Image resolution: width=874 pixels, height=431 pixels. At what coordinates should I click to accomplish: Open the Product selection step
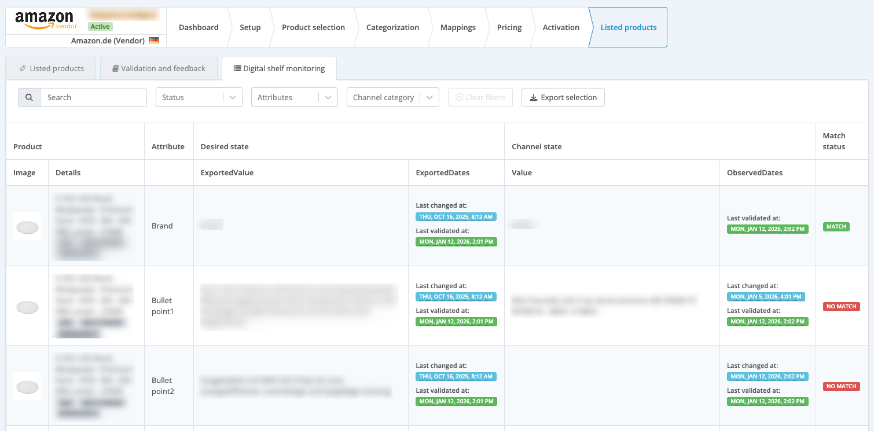[x=313, y=27]
